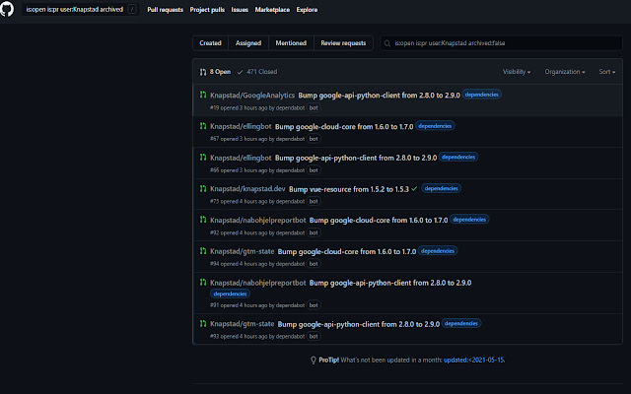Click updated:<2021-05-15 ProTip link
Image resolution: width=631 pixels, height=394 pixels.
pyautogui.click(x=473, y=360)
